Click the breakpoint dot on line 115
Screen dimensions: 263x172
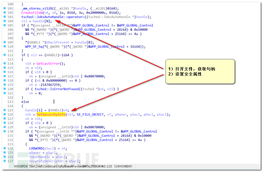click(x=5, y=67)
